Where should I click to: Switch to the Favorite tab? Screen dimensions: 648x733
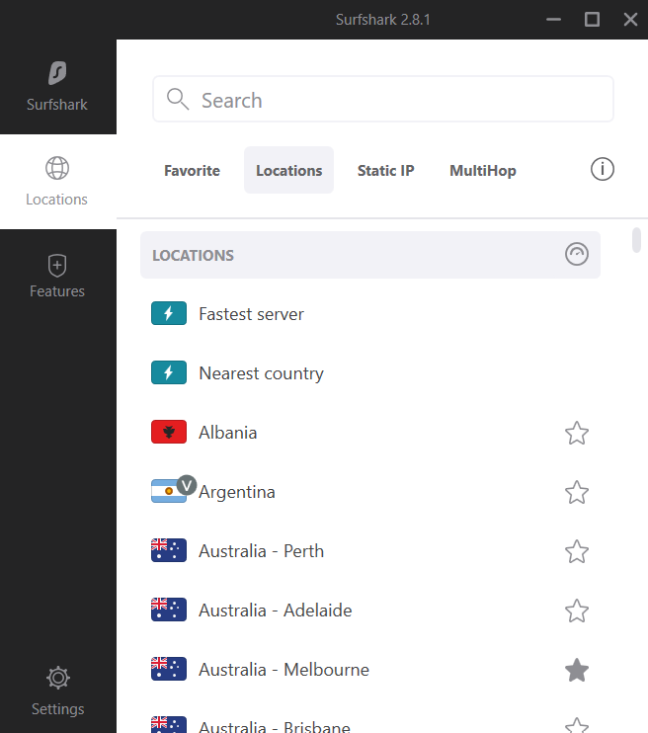click(x=193, y=170)
